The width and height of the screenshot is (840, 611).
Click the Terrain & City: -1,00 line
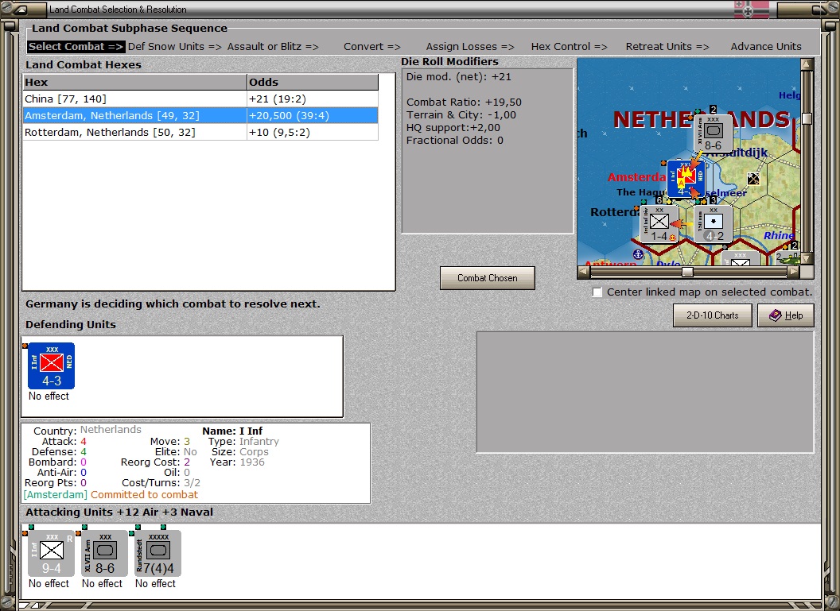pyautogui.click(x=461, y=114)
